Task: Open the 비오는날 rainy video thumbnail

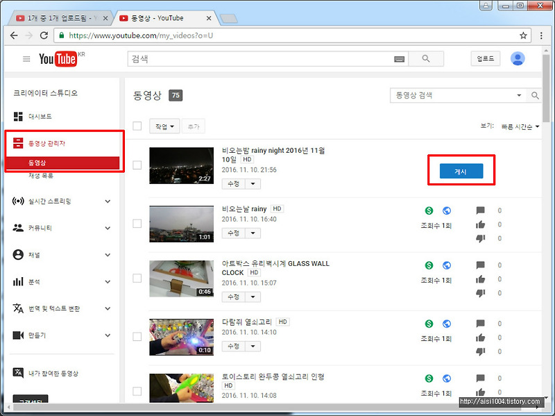Action: (x=182, y=224)
